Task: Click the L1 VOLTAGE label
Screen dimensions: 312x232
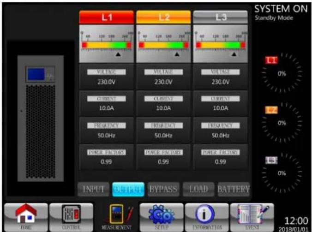Action: click(107, 72)
